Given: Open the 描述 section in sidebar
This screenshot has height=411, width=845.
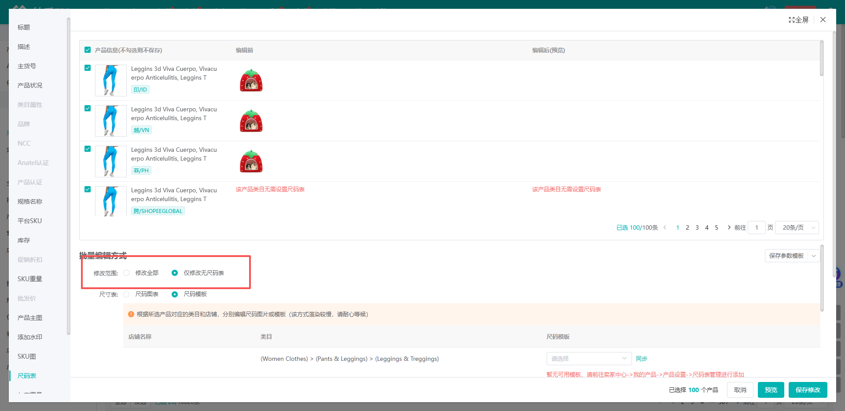Looking at the screenshot, I should (x=24, y=47).
